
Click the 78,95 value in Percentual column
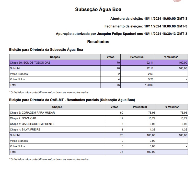click(152, 113)
